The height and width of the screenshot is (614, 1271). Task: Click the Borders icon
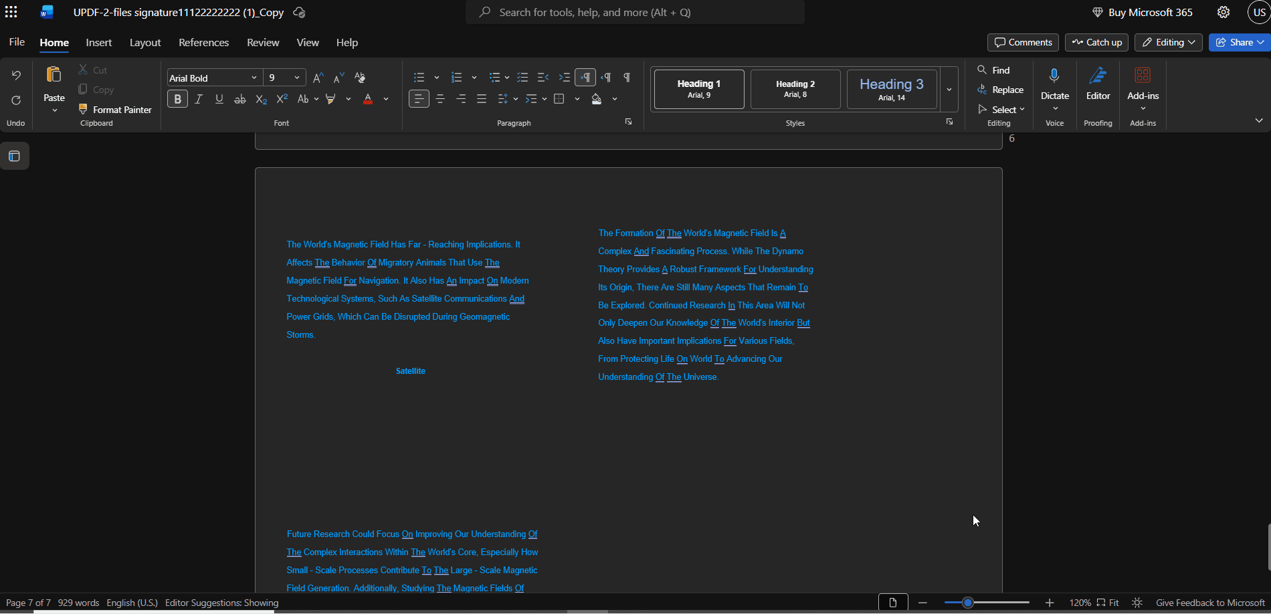(559, 99)
